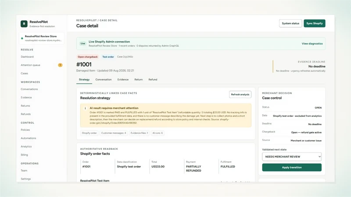Open Returns in the sidebar
This screenshot has height=197, width=351.
25,106
